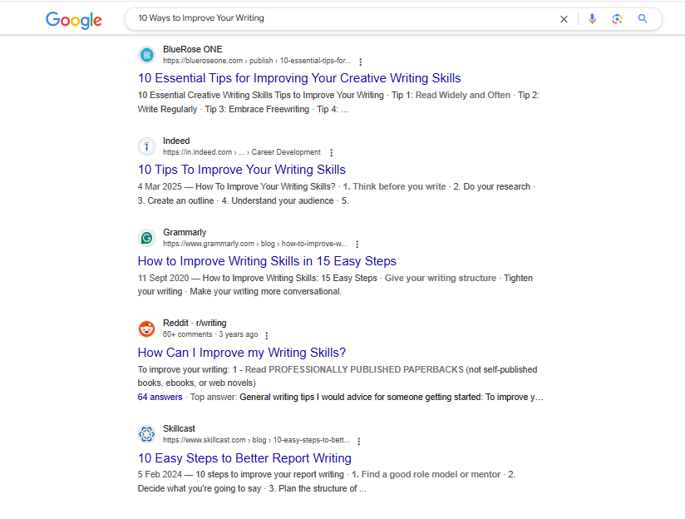Open "How Can I Improve my Writing Skills?"
Viewport: 685px width, 519px height.
click(241, 353)
